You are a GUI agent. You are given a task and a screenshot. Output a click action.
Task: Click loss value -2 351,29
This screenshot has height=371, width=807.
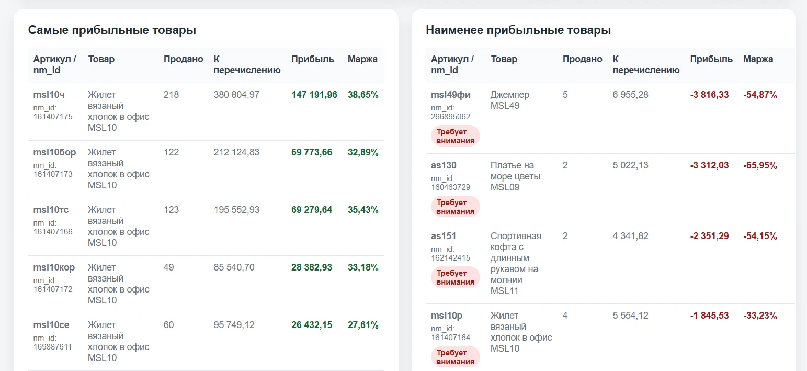coord(710,236)
